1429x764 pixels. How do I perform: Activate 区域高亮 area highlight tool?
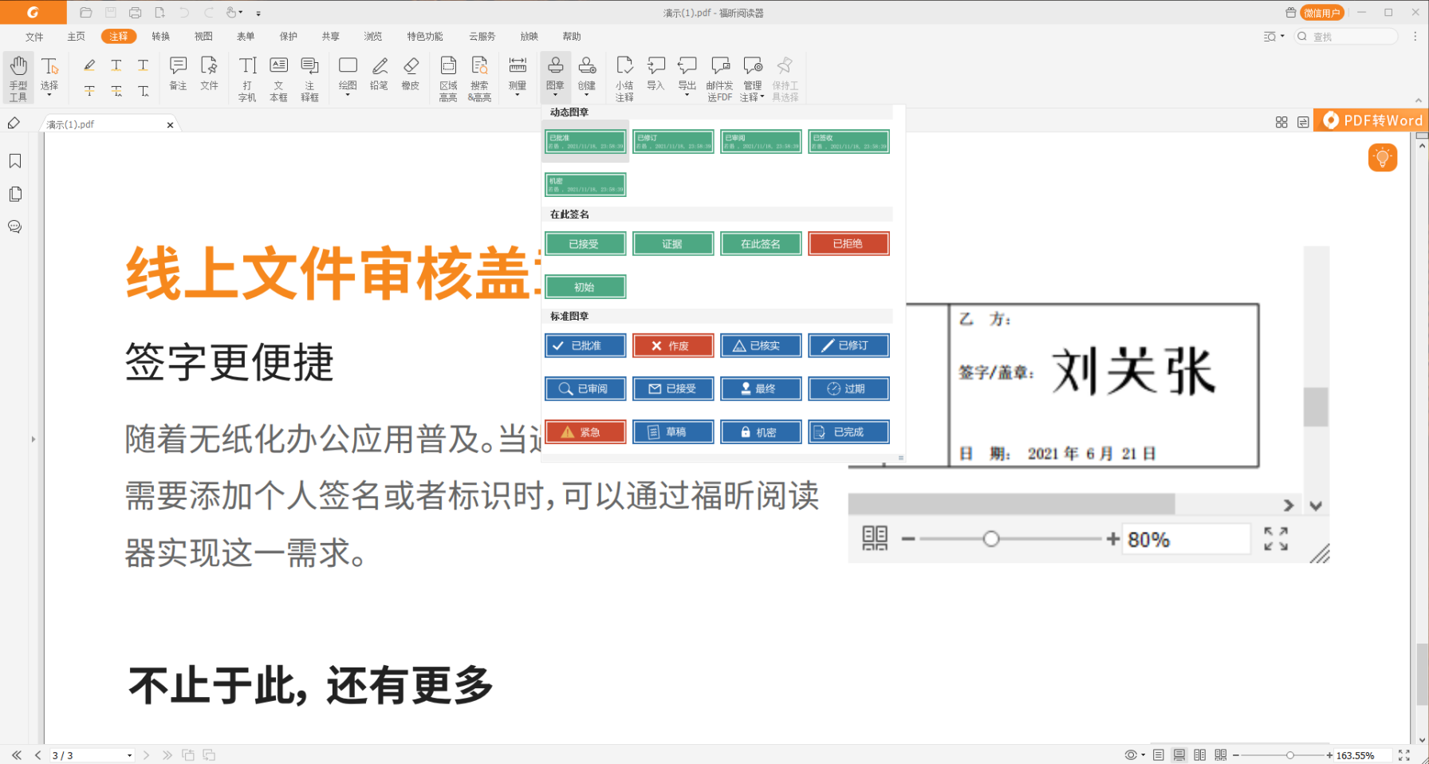tap(448, 76)
